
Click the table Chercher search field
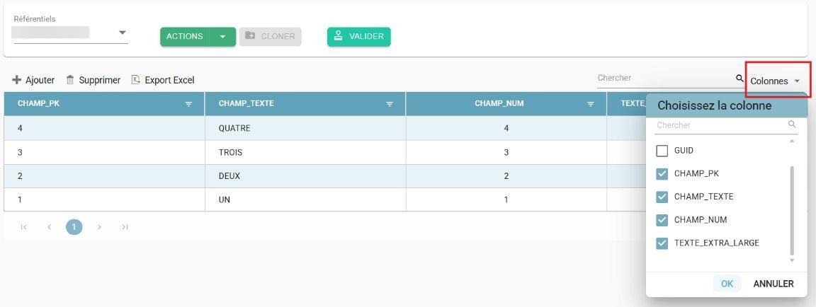pos(665,79)
